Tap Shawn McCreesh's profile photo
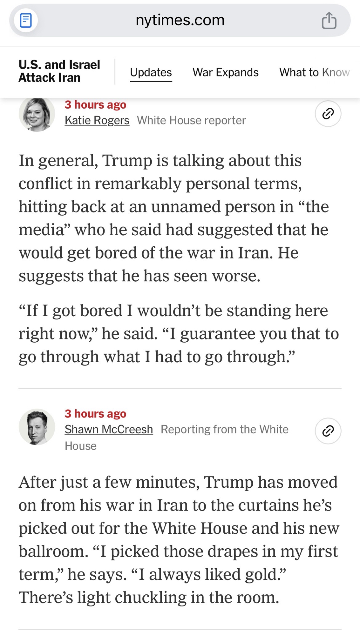The image size is (360, 635). [x=37, y=427]
